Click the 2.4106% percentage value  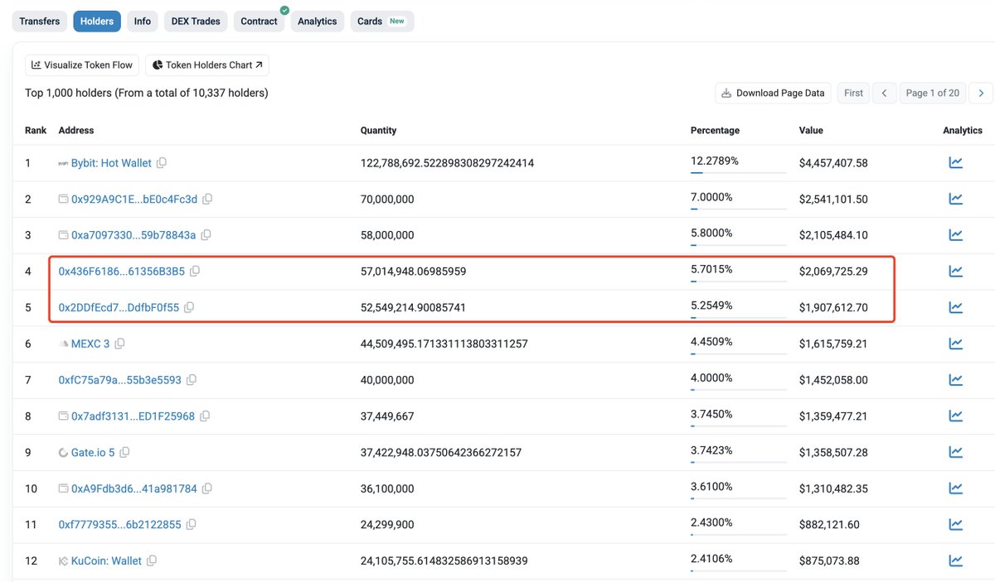pyautogui.click(x=711, y=558)
